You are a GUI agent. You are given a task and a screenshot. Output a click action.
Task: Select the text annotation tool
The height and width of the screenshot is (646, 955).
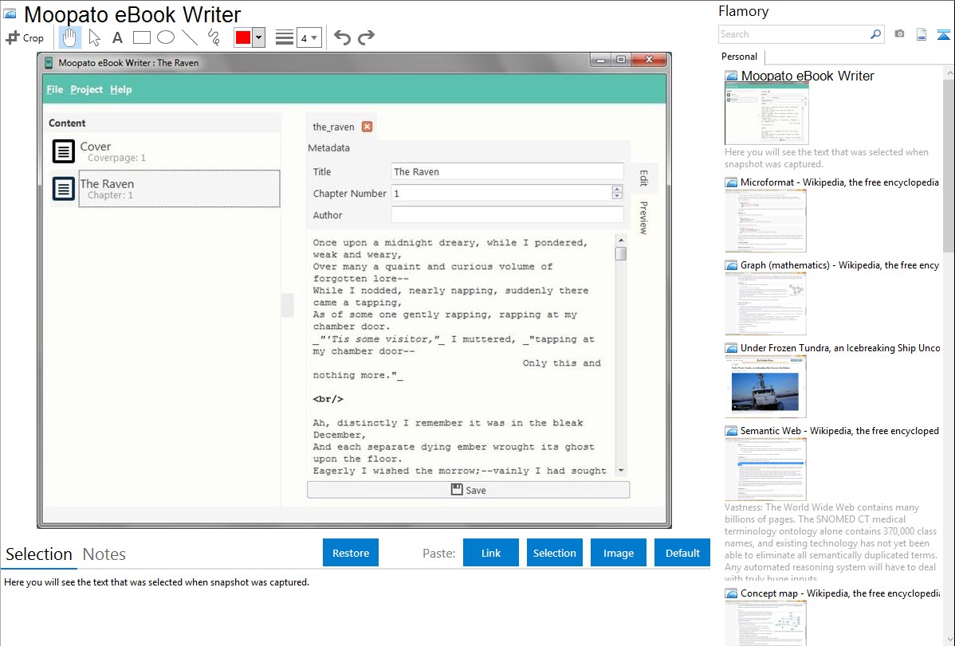click(117, 37)
